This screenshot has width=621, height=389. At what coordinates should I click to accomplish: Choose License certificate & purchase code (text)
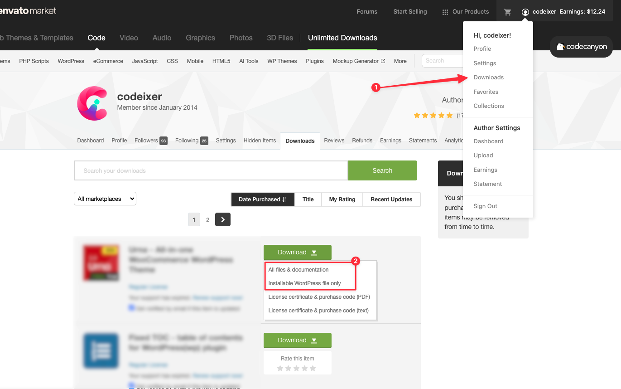[x=318, y=311]
